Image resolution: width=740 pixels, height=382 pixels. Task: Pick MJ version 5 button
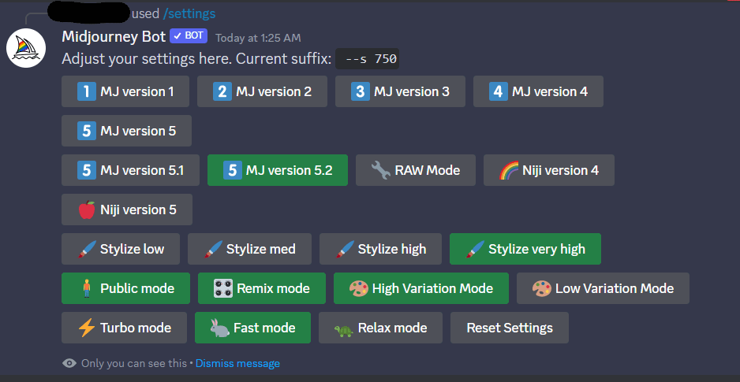(126, 131)
